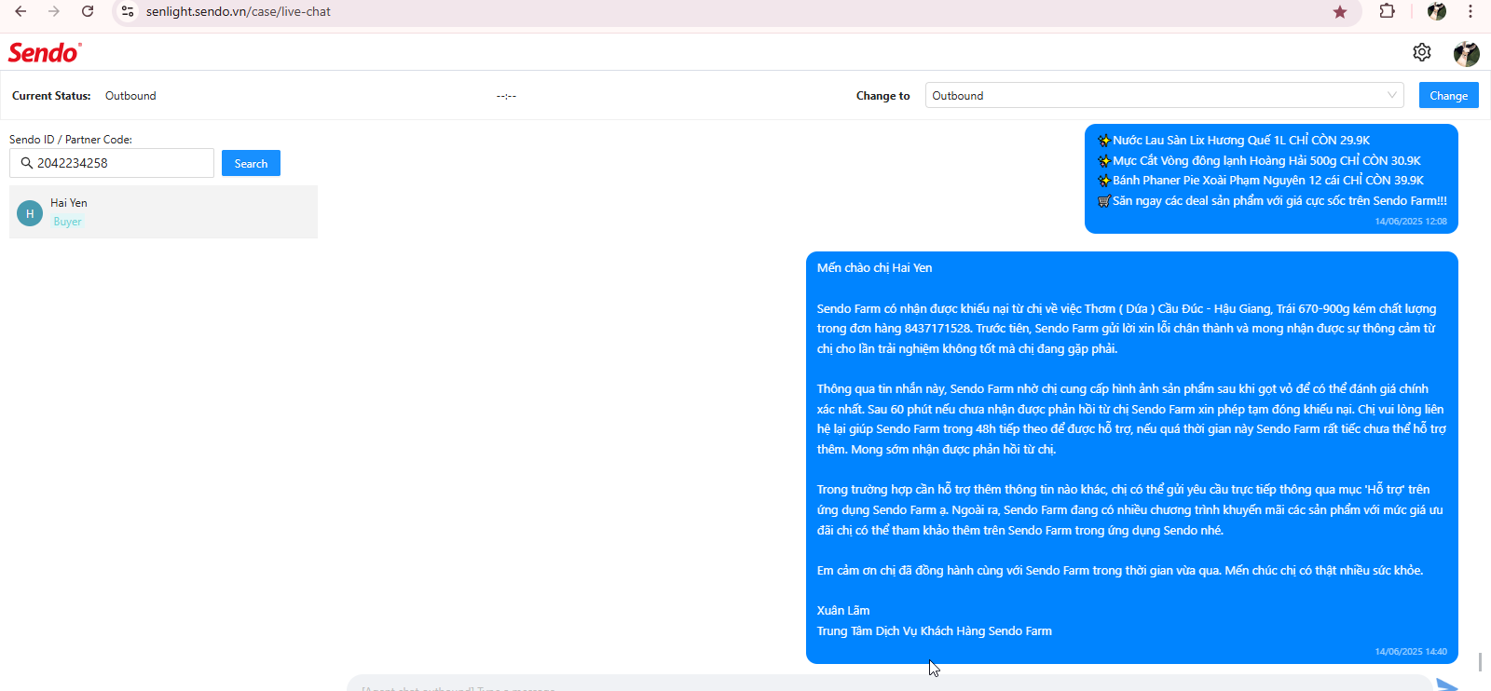Click the 'Xuân Lâm' signature line
1491x691 pixels.
[x=843, y=611]
